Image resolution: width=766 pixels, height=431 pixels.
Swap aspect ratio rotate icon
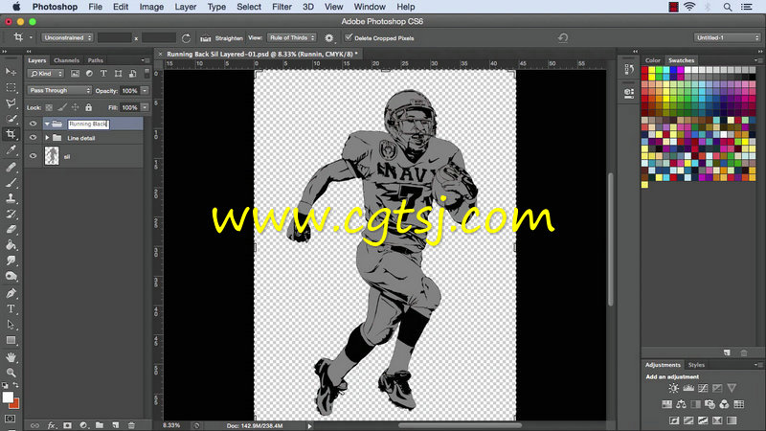[x=186, y=38]
